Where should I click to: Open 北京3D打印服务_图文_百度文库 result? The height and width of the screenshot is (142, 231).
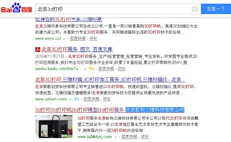(x=77, y=49)
